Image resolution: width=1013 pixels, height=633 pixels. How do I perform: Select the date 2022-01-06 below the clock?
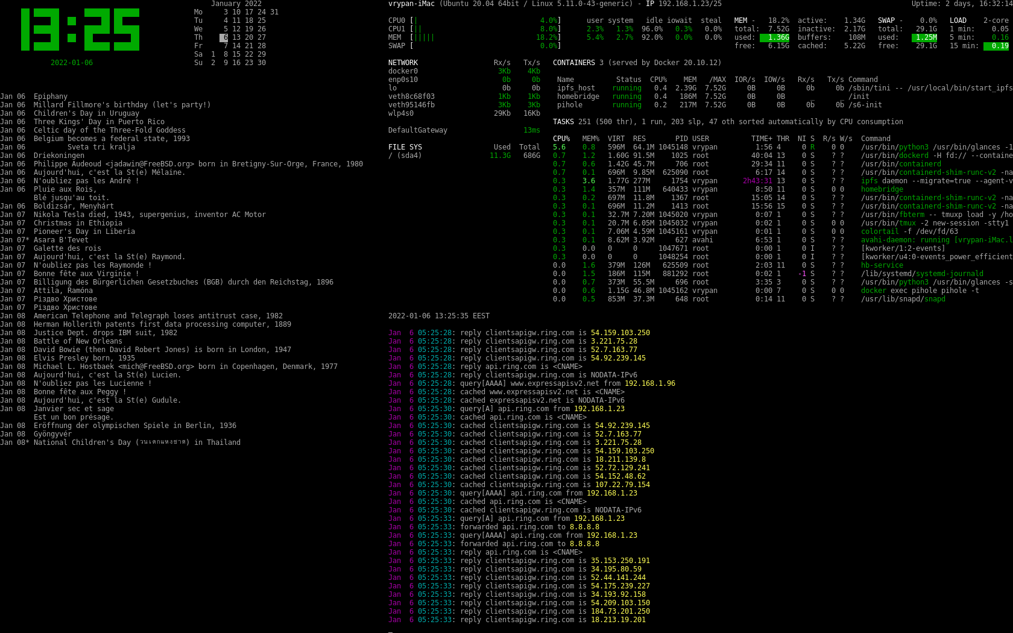(72, 63)
